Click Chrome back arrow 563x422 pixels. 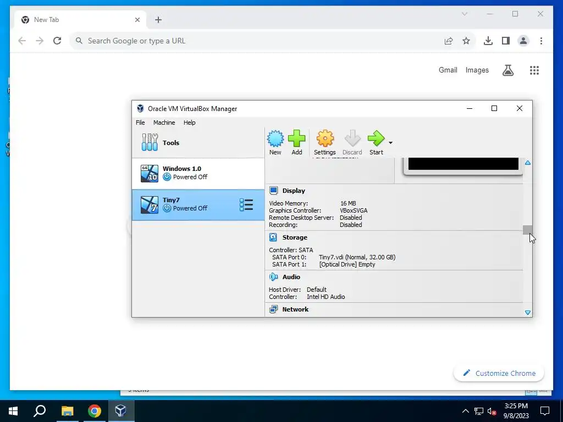22,41
